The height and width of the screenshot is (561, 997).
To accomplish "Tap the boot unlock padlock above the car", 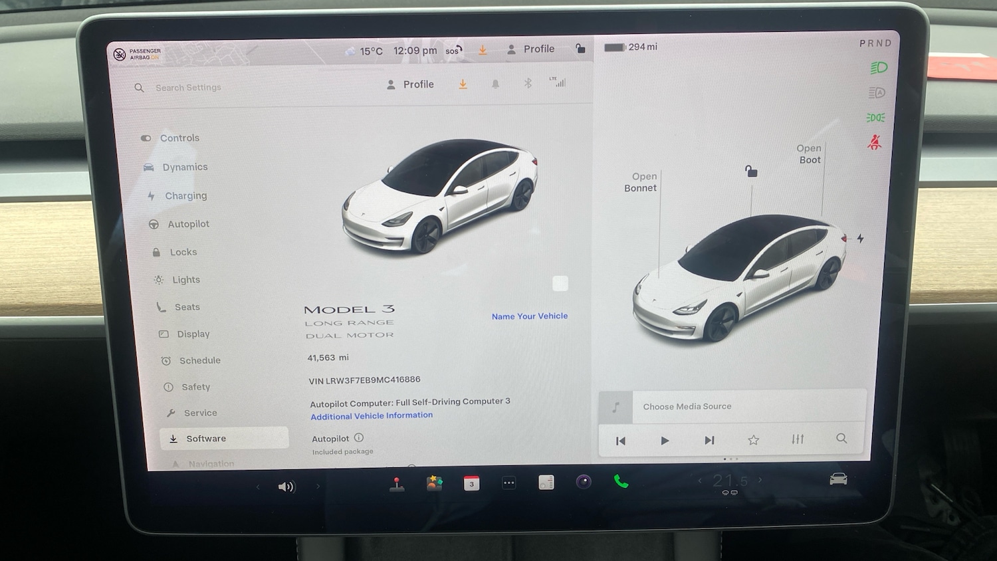I will coord(750,171).
